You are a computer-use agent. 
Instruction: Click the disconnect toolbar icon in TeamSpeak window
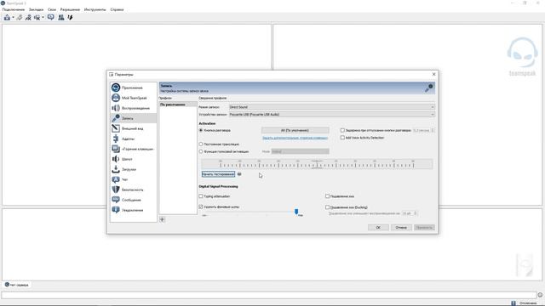[20, 17]
